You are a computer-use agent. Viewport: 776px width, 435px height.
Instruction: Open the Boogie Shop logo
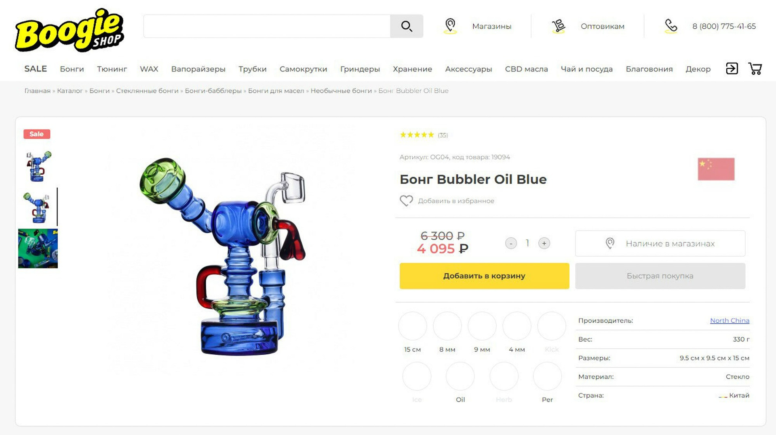point(70,30)
